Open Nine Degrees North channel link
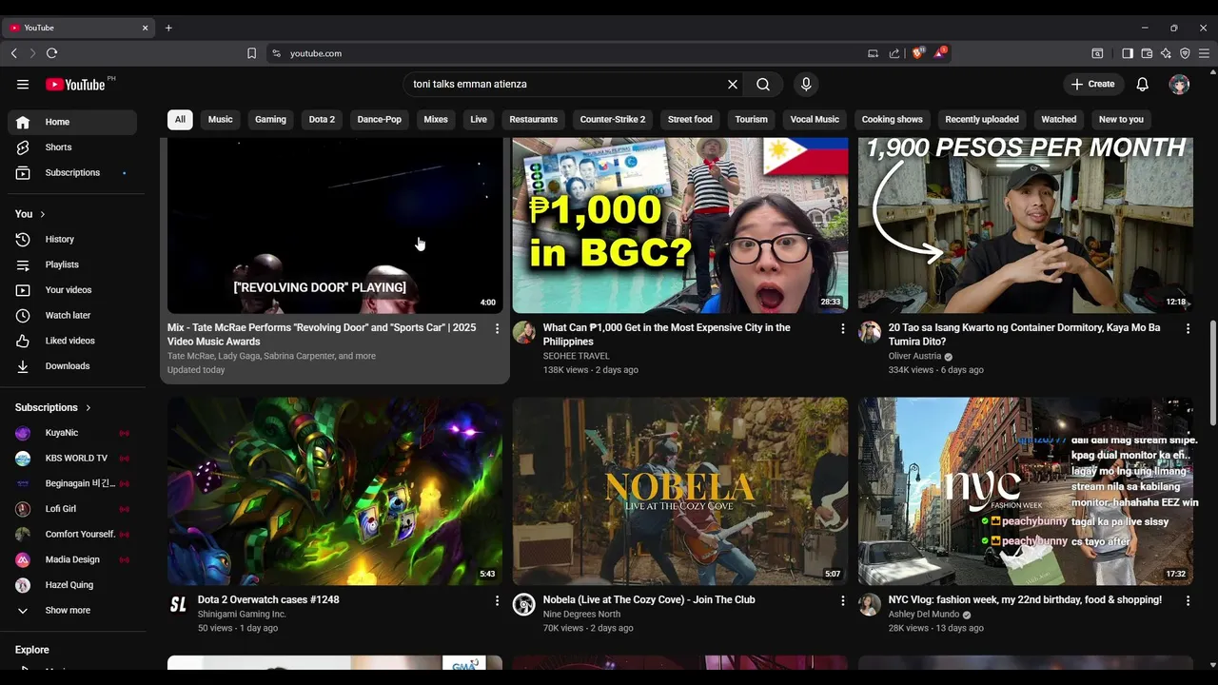Image resolution: width=1218 pixels, height=685 pixels. [x=581, y=615]
